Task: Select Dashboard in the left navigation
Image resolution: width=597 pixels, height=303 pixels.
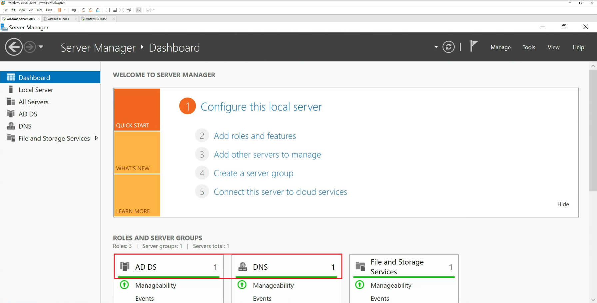Action: 50,78
